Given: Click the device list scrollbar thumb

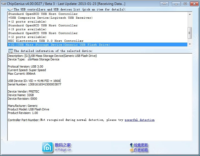Looking at the screenshot, I should (x=190, y=33).
